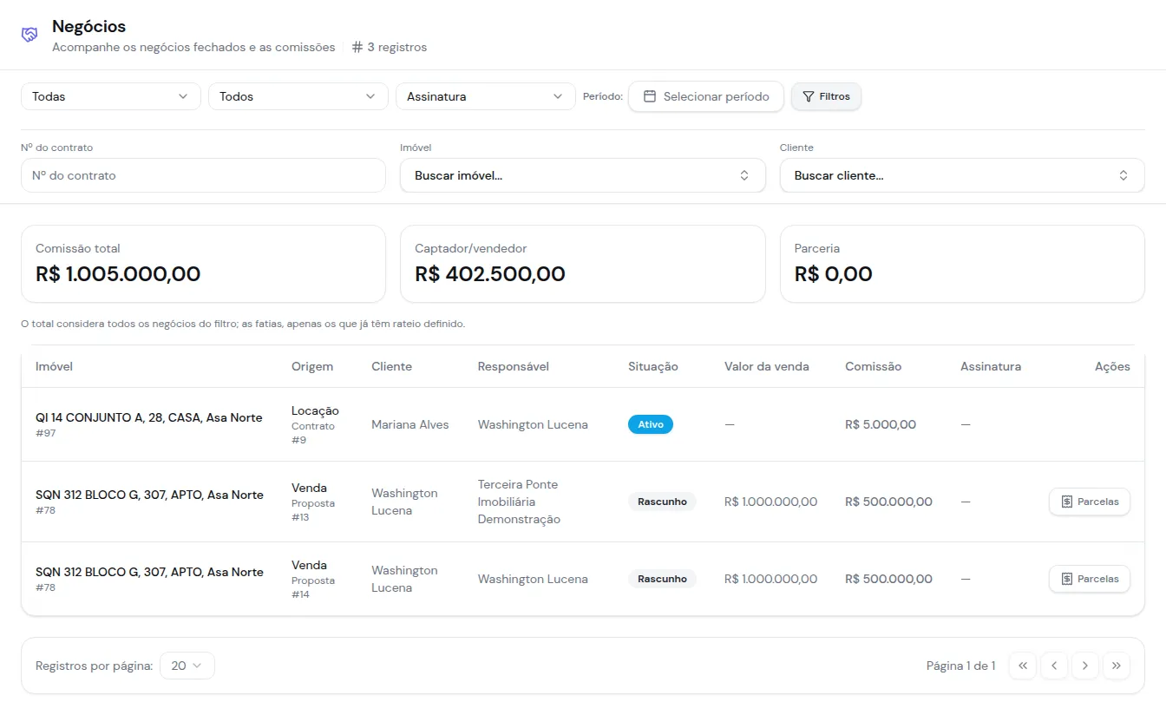This screenshot has height=715, width=1166.
Task: Click Locação Contrato #9 origin cell
Action: pos(315,424)
